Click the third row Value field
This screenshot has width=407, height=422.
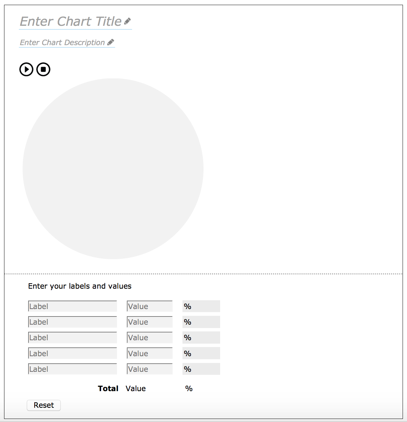150,338
